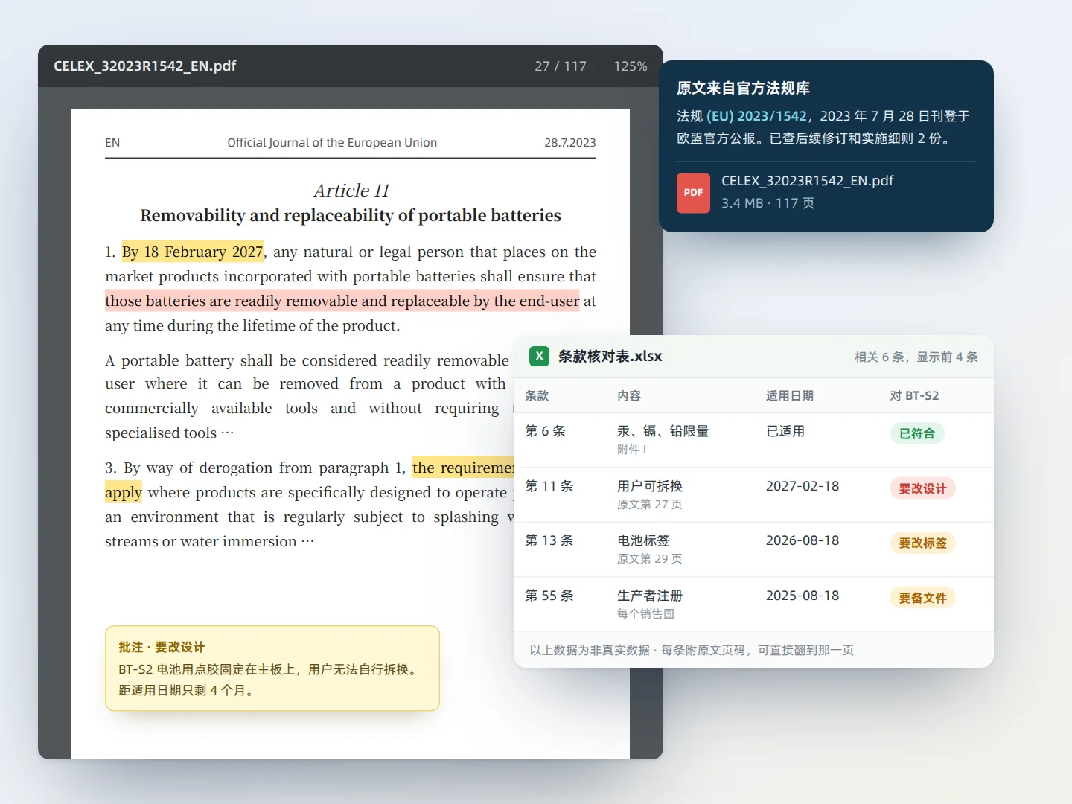Click the 要改设计 status badge

[923, 488]
